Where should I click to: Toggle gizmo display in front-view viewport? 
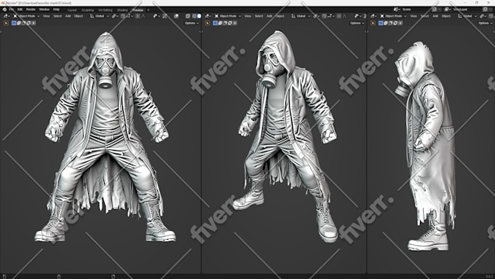click(x=165, y=16)
